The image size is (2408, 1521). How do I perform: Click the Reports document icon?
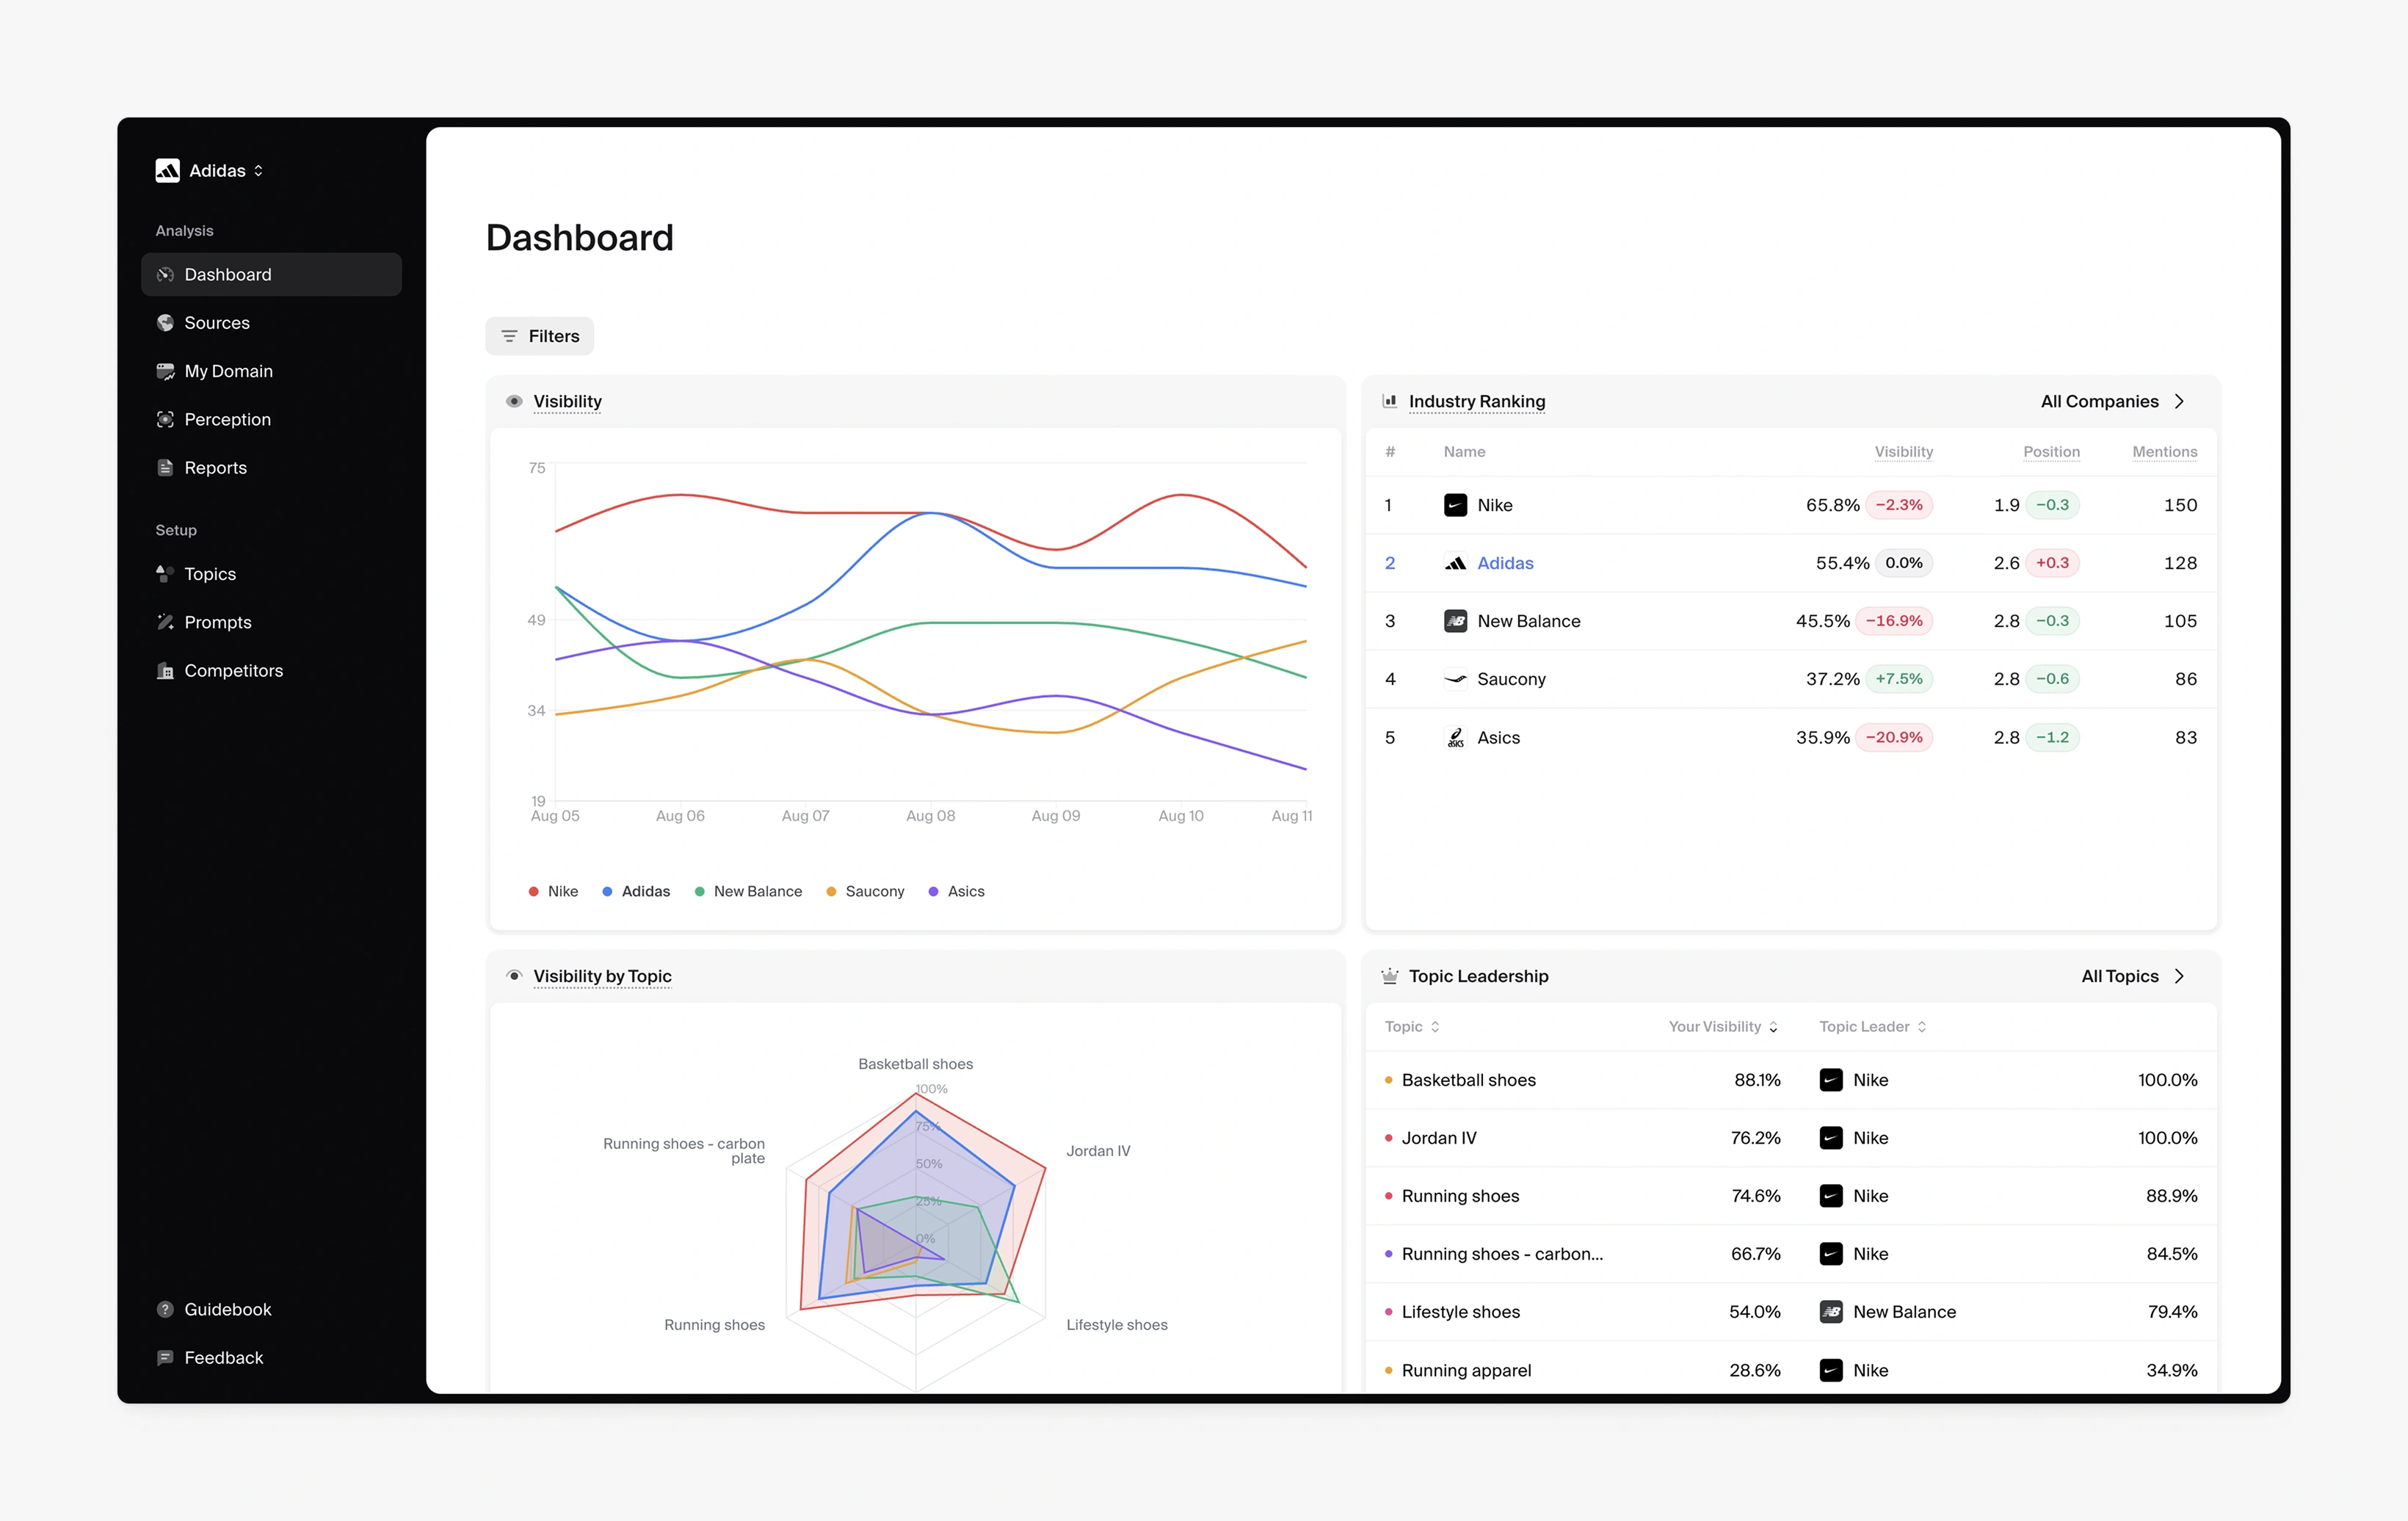tap(165, 467)
